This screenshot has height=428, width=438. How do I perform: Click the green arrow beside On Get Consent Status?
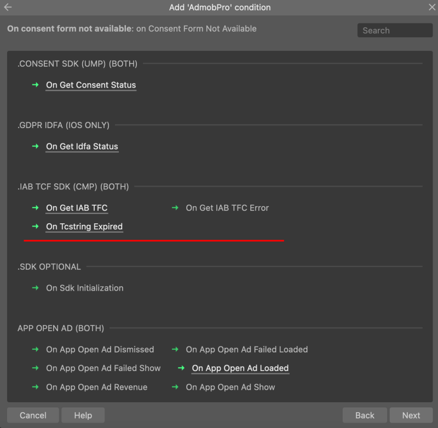click(x=35, y=85)
